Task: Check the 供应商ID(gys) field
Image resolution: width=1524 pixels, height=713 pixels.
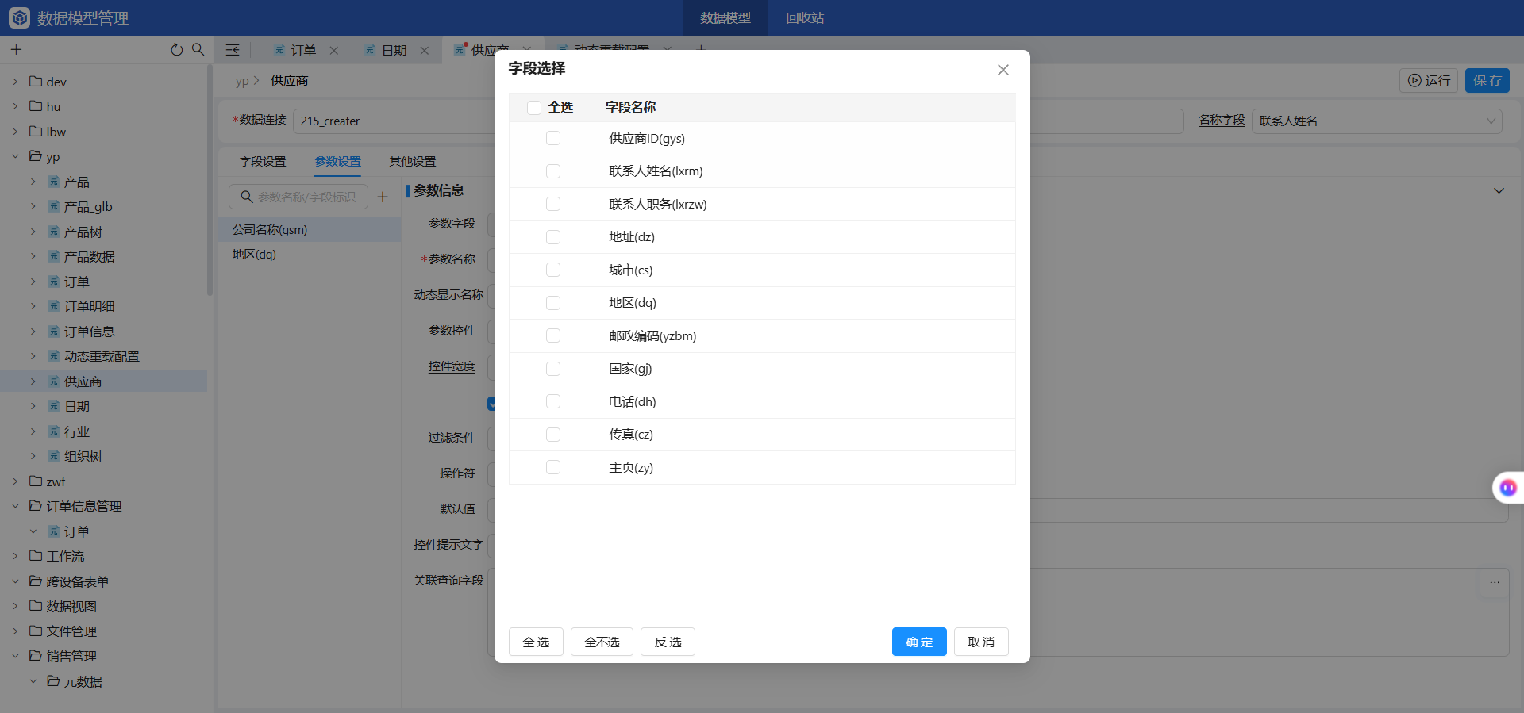Action: (x=553, y=138)
